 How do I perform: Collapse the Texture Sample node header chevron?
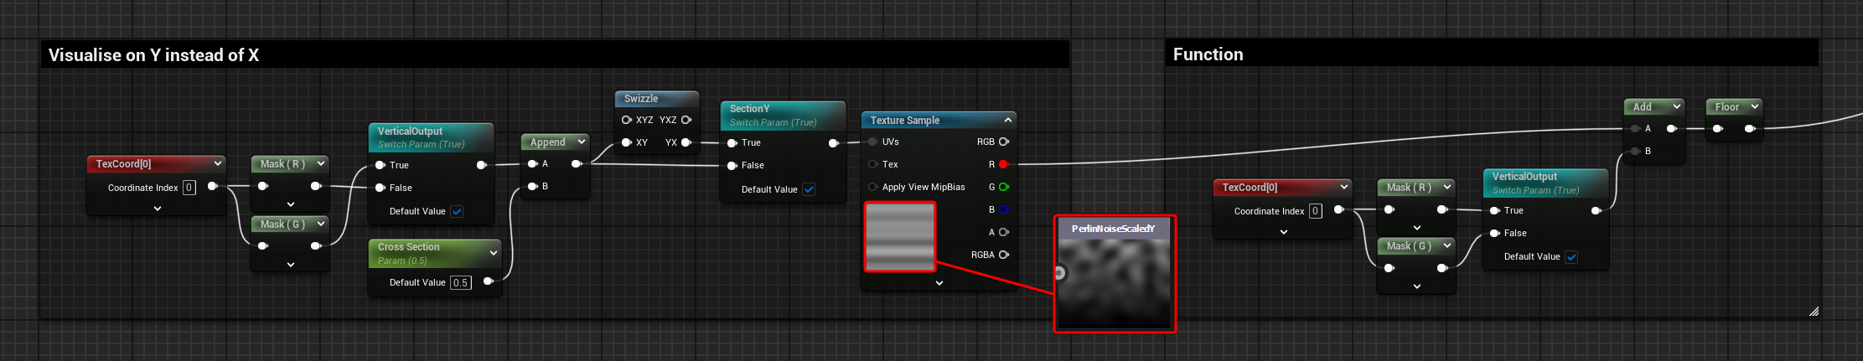pyautogui.click(x=1008, y=120)
